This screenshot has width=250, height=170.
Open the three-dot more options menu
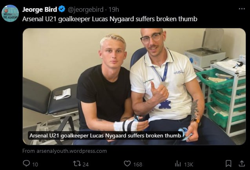tap(242, 9)
